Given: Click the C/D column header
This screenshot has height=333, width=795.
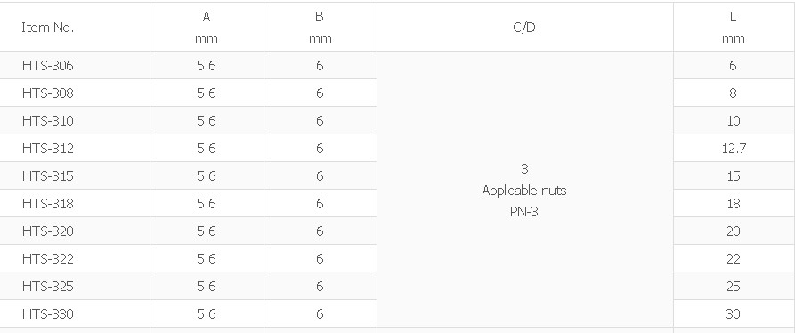Looking at the screenshot, I should coord(524,28).
